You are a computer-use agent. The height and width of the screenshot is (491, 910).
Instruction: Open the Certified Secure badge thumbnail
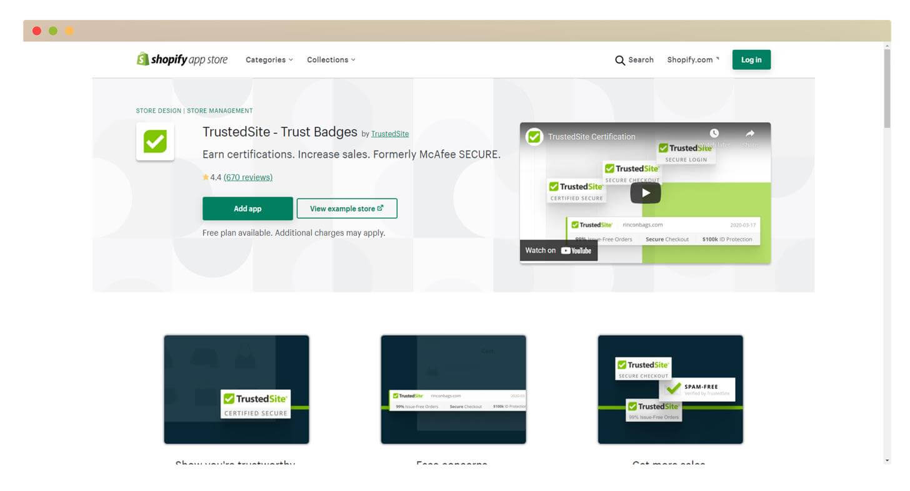[x=236, y=389]
